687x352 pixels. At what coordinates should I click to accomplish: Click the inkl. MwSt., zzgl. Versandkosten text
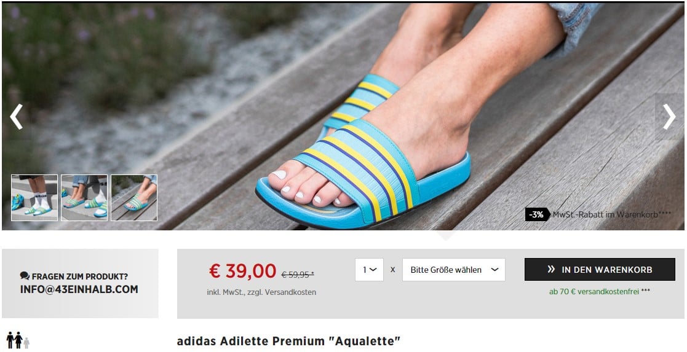tap(261, 292)
